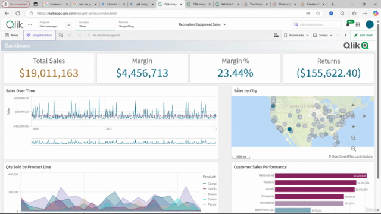Image resolution: width=381 pixels, height=214 pixels.
Task: Pan the Sales by City map right
Action: [364, 117]
